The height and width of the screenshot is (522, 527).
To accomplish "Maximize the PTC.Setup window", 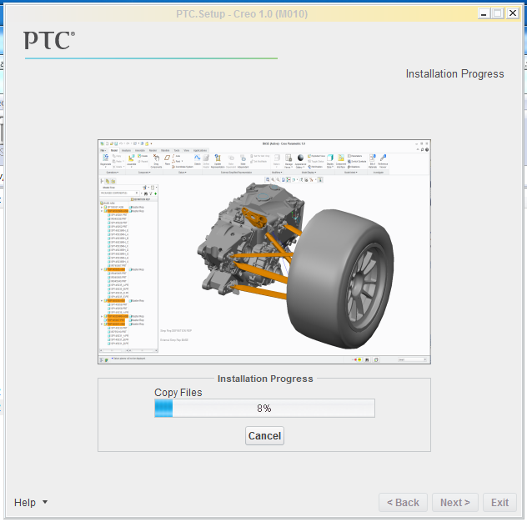I will point(498,13).
